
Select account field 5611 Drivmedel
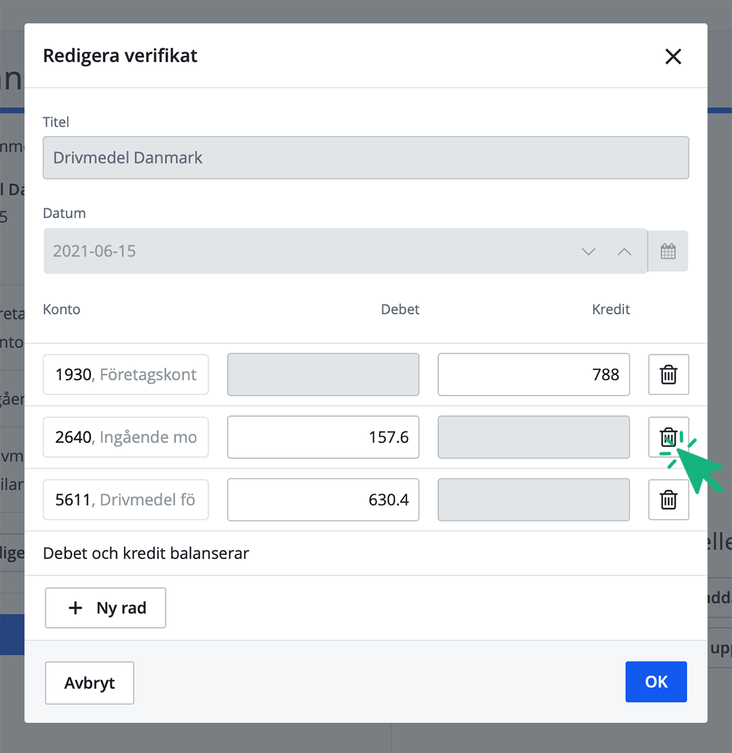coord(126,500)
